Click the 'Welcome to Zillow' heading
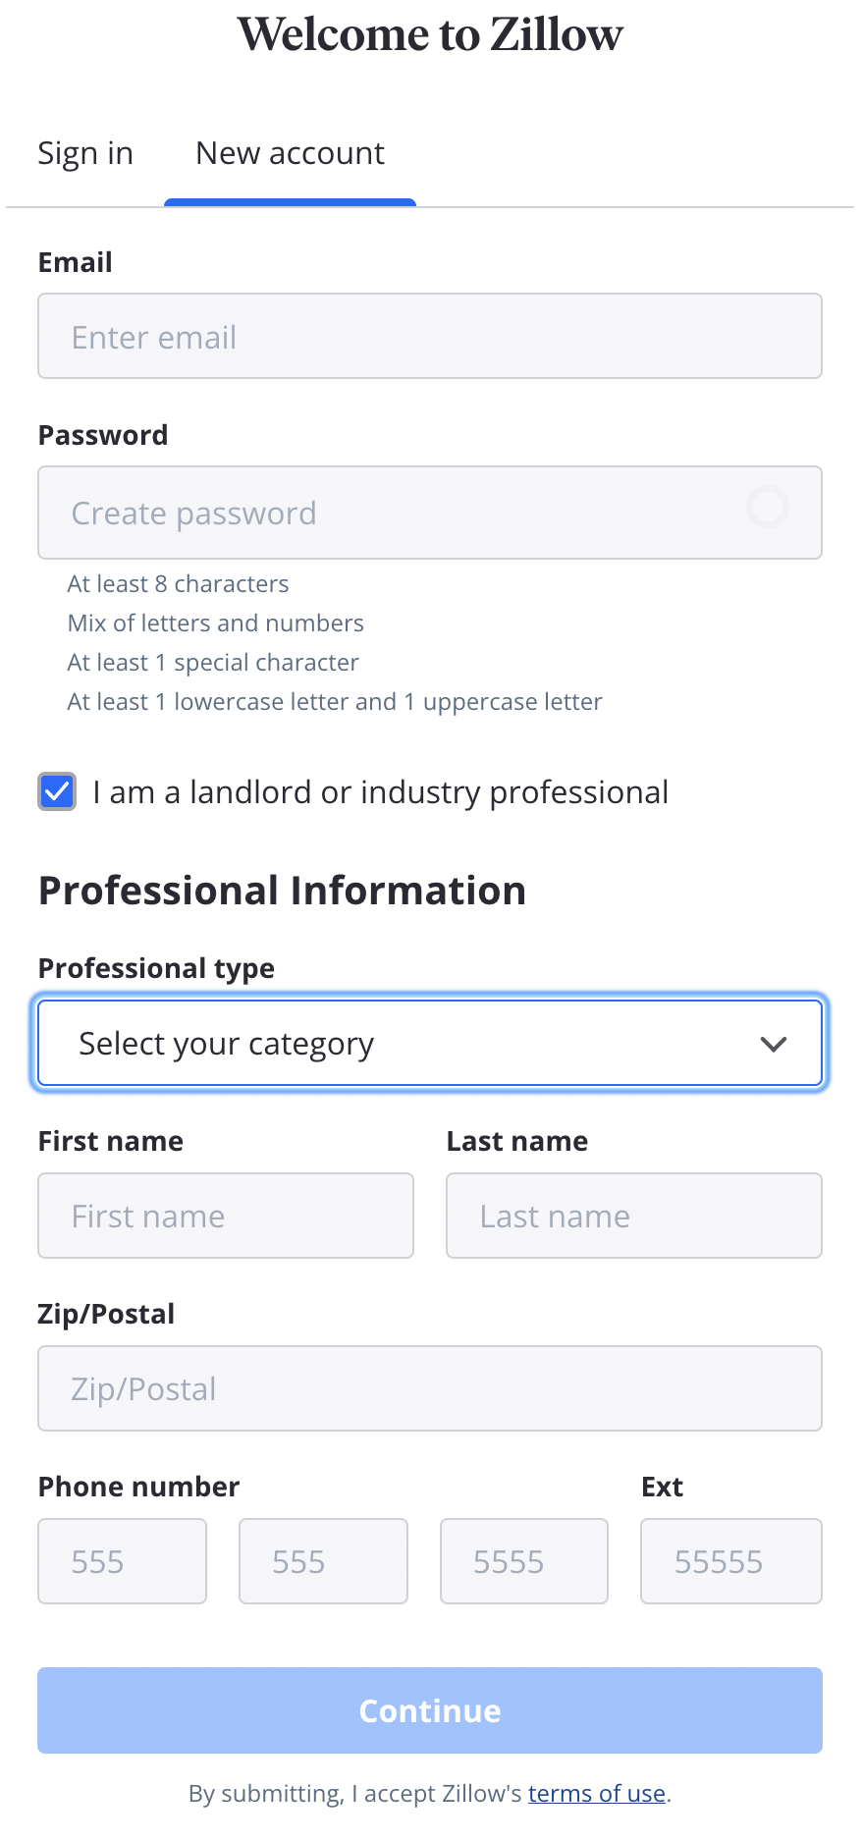The height and width of the screenshot is (1842, 862). (x=429, y=34)
